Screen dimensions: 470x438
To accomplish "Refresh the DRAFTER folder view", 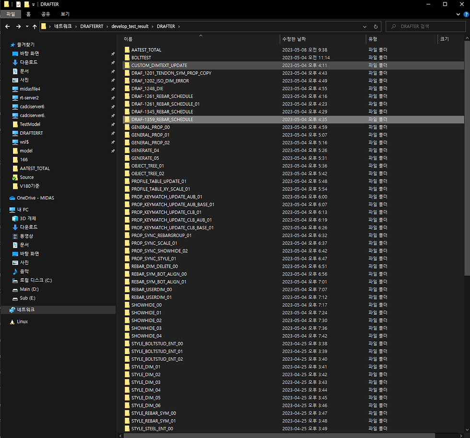I will click(x=376, y=26).
